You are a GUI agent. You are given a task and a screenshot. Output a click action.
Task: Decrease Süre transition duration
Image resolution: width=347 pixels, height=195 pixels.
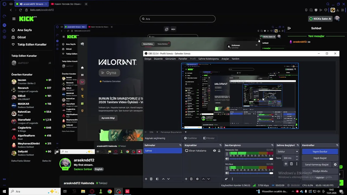pos(297,159)
